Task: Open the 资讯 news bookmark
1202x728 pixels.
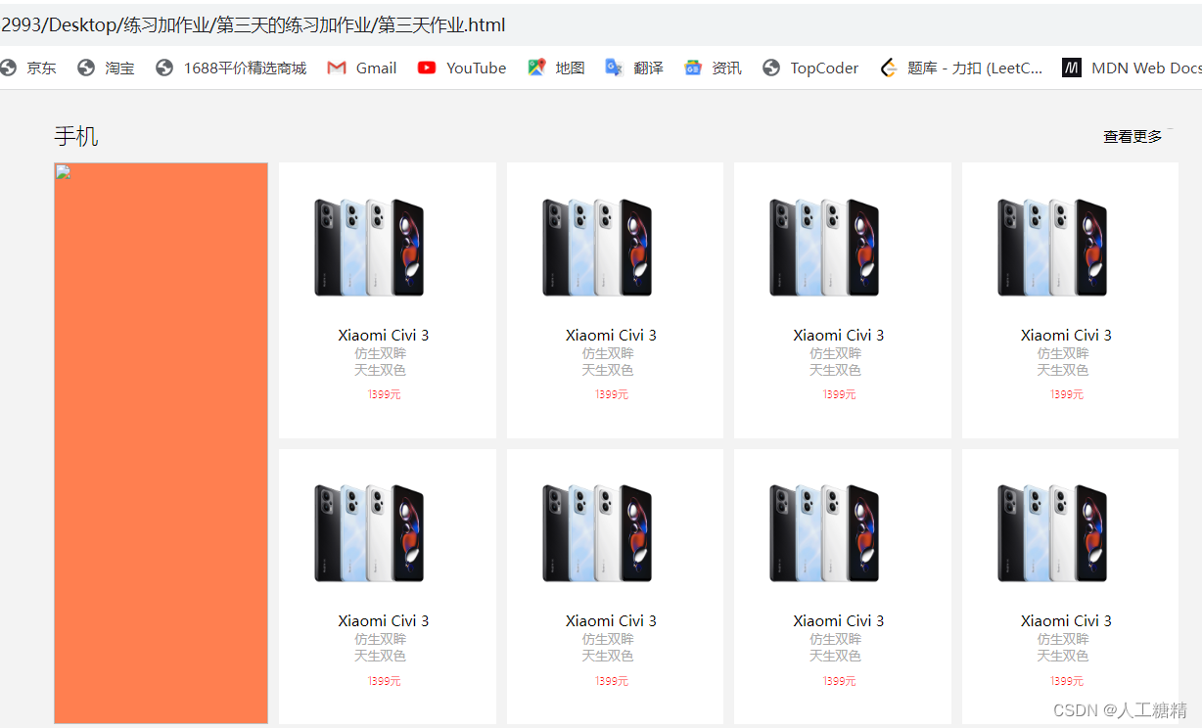Action: pos(713,68)
